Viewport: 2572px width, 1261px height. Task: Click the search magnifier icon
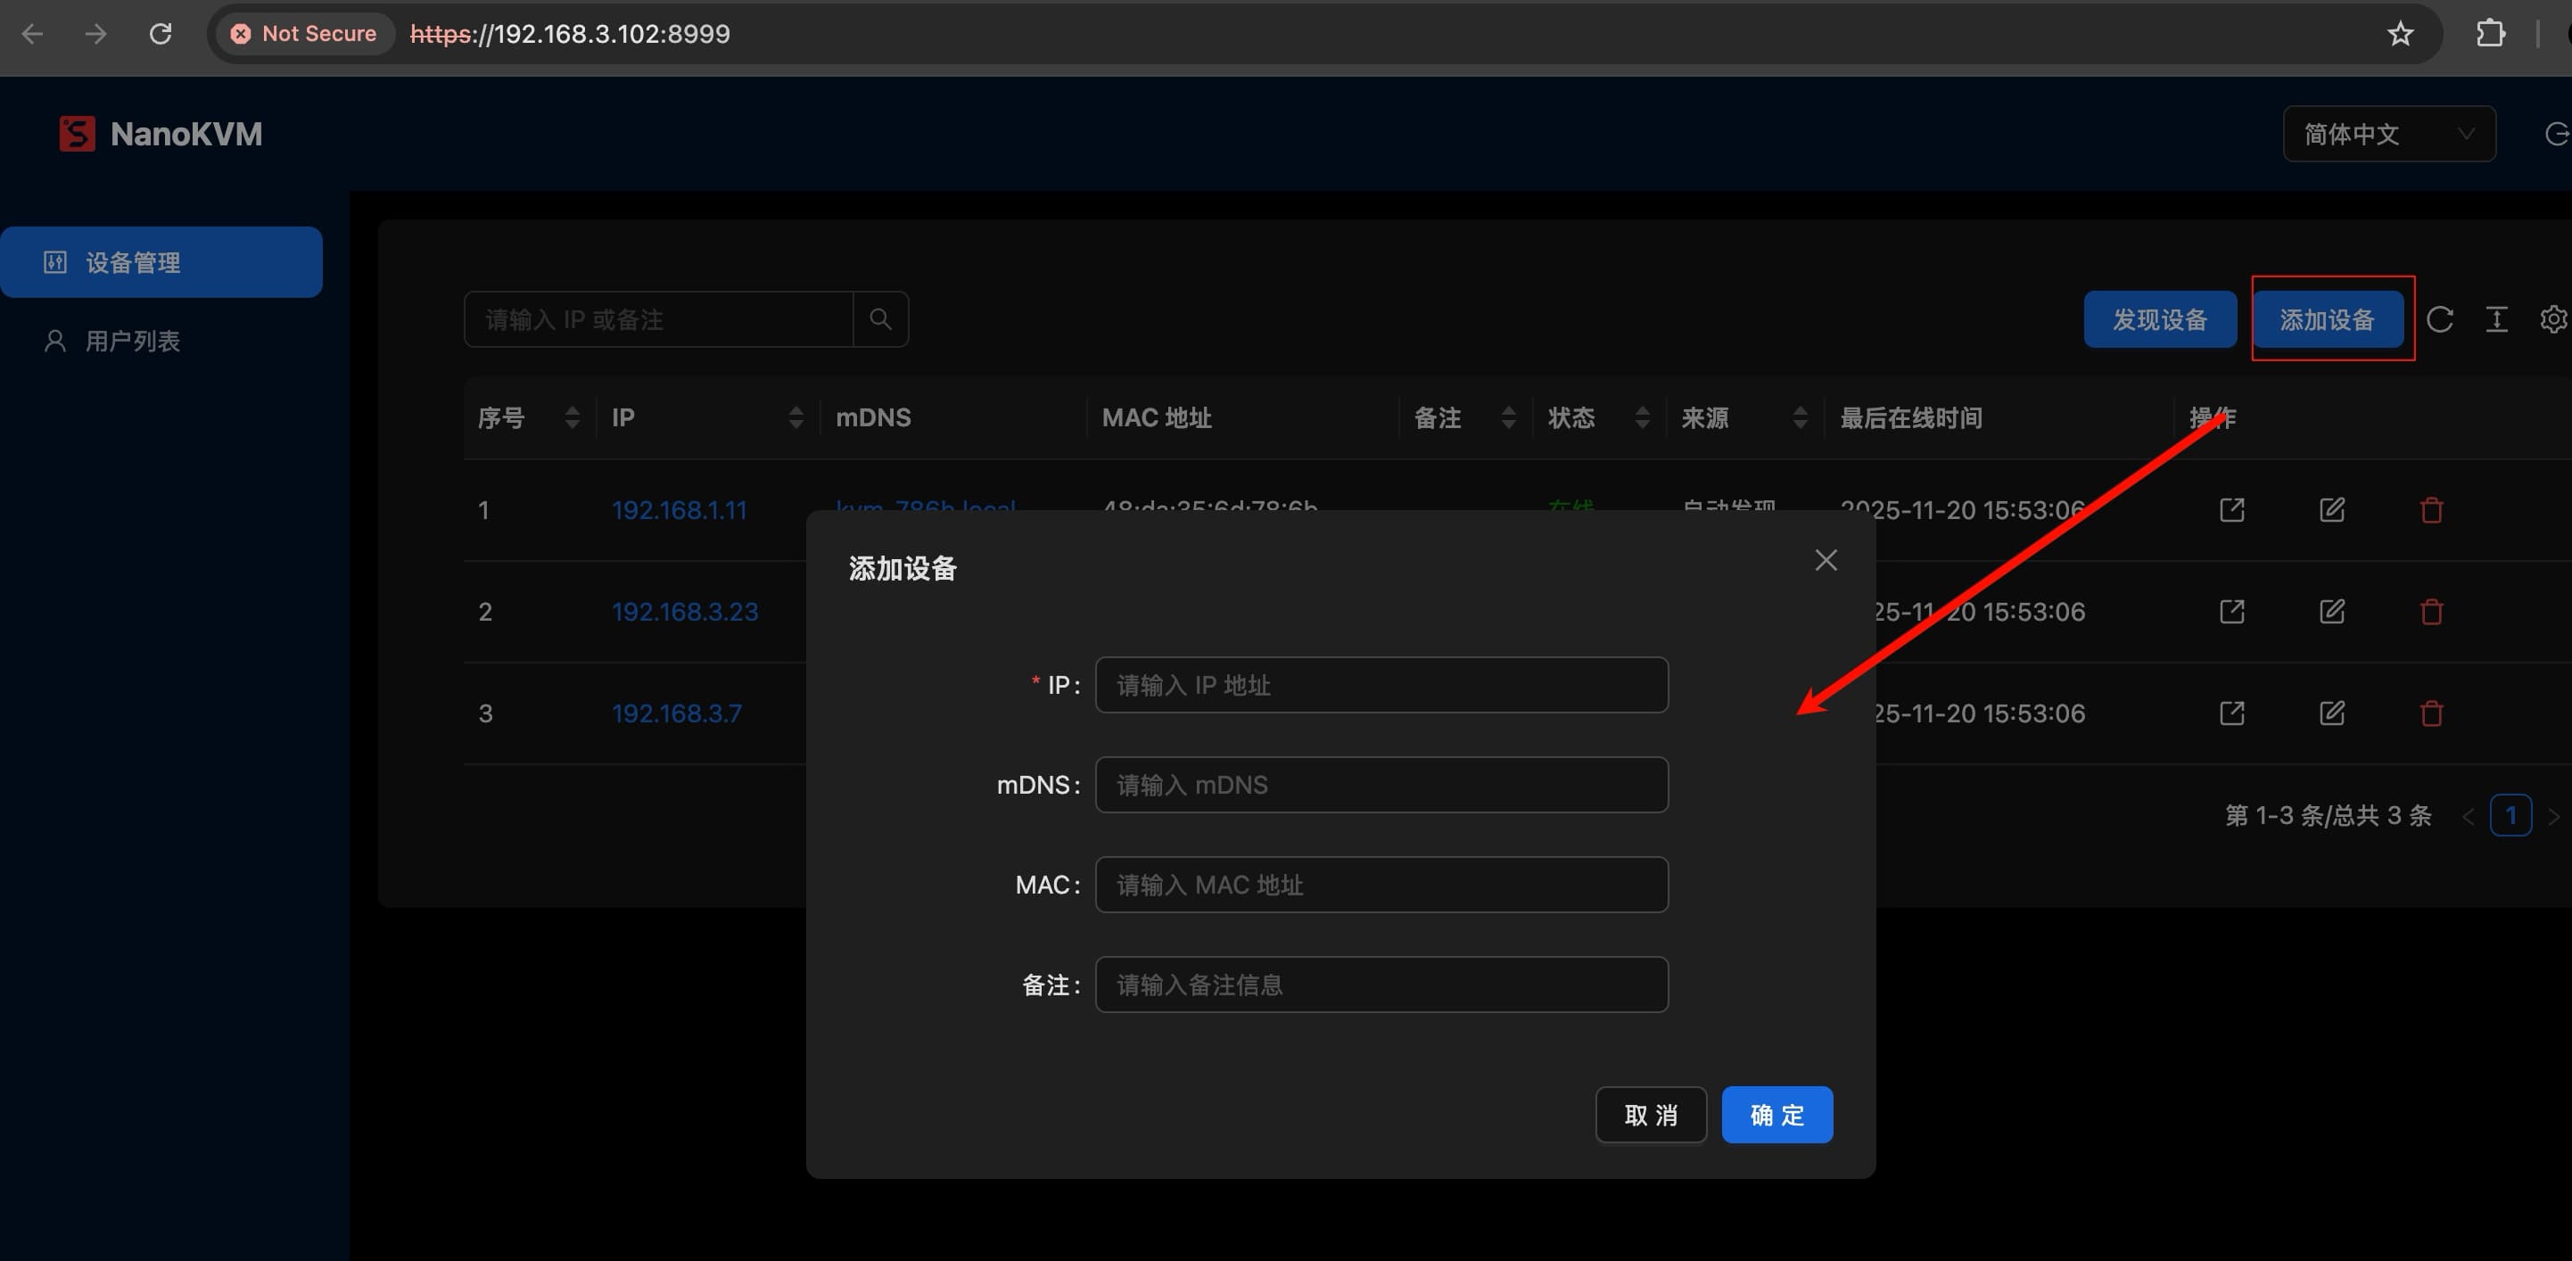(x=879, y=319)
